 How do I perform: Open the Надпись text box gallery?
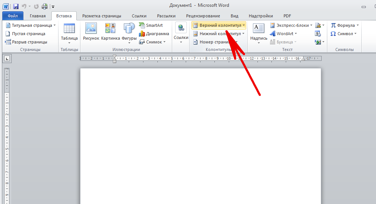pyautogui.click(x=259, y=34)
